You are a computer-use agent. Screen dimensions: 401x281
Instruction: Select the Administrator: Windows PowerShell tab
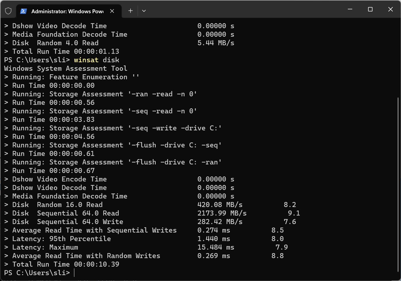pyautogui.click(x=67, y=11)
